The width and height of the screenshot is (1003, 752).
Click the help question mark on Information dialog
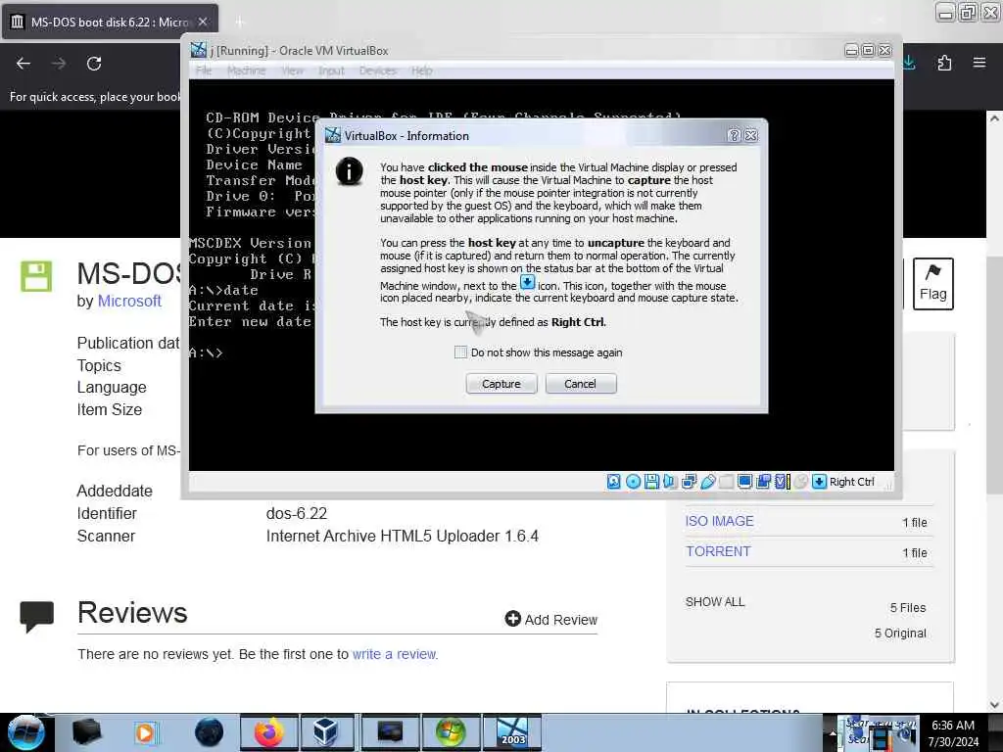point(735,135)
